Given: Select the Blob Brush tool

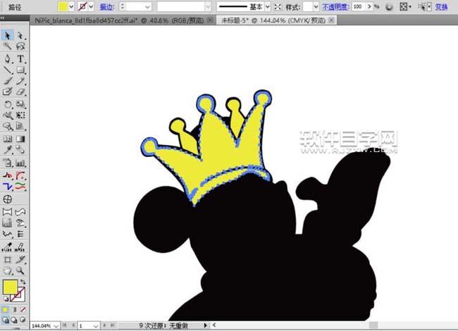Looking at the screenshot, I should point(8,92).
